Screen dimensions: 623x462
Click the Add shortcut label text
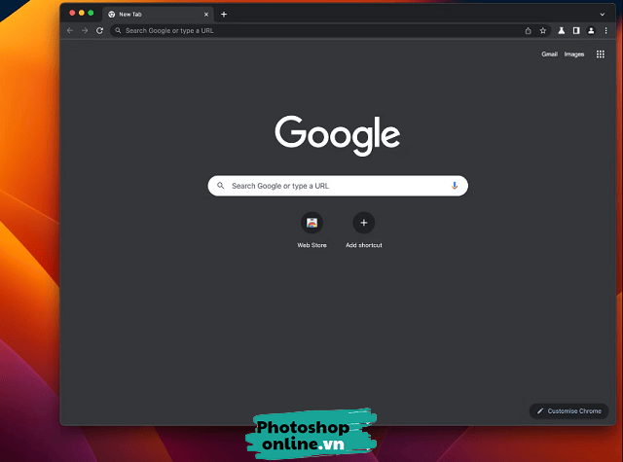(363, 245)
